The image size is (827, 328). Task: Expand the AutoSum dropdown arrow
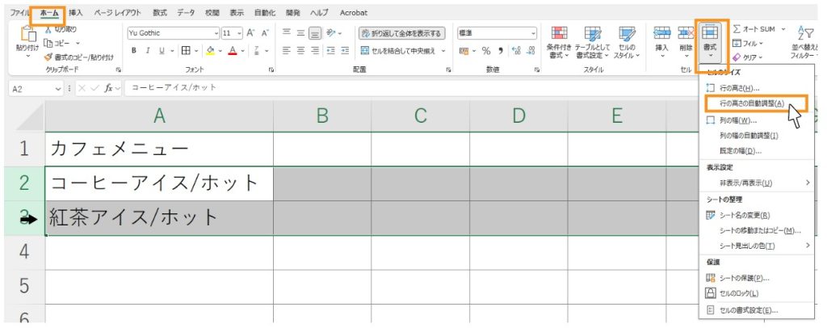click(783, 29)
